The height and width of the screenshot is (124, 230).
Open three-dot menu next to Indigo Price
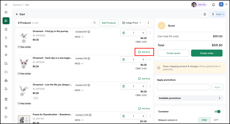coord(148,23)
